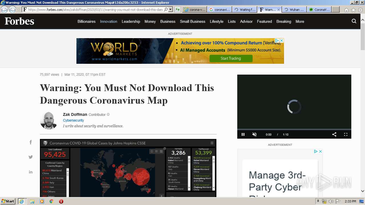This screenshot has width=365, height=205.
Task: Share the article on Twitter
Action: (x=31, y=157)
